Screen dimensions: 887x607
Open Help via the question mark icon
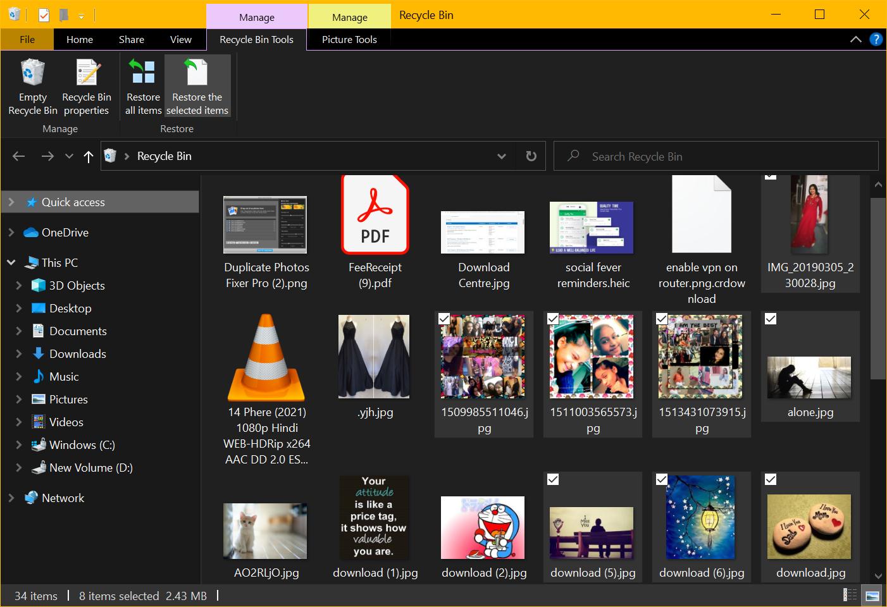click(x=876, y=39)
